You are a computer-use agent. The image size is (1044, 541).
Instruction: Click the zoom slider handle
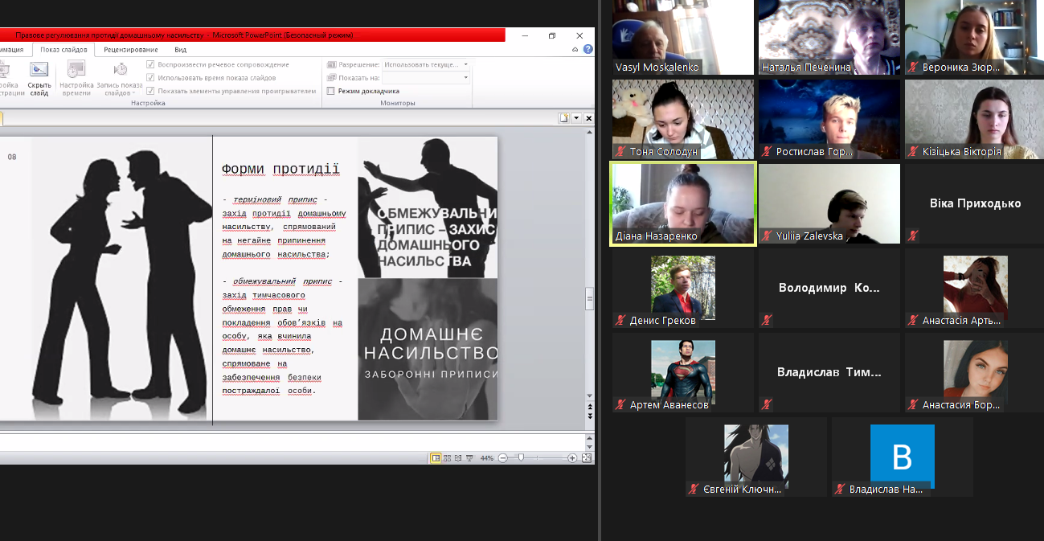[x=522, y=458]
